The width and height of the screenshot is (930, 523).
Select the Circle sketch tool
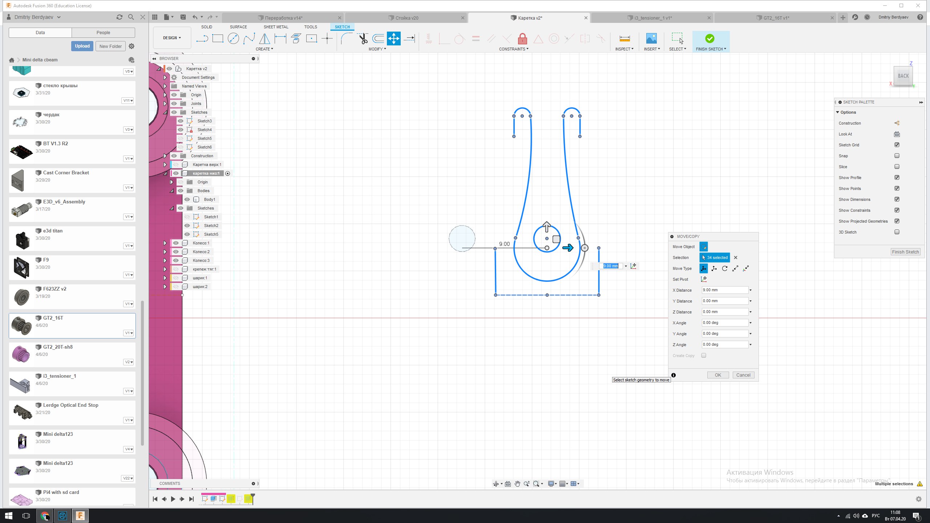click(233, 38)
